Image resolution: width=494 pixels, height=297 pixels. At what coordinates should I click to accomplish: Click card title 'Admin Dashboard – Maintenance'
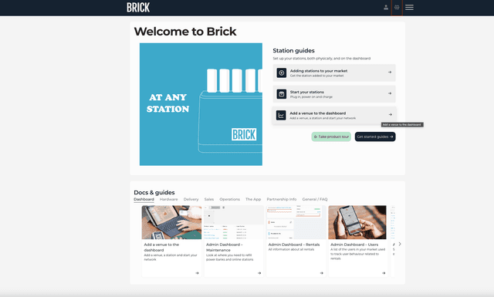(225, 247)
